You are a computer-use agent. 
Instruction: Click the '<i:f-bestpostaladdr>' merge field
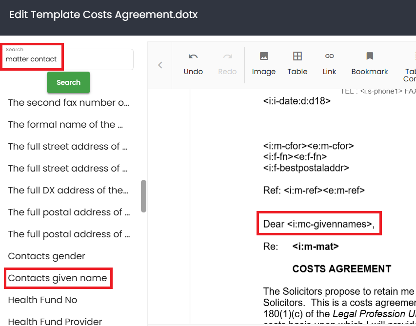pyautogui.click(x=306, y=168)
